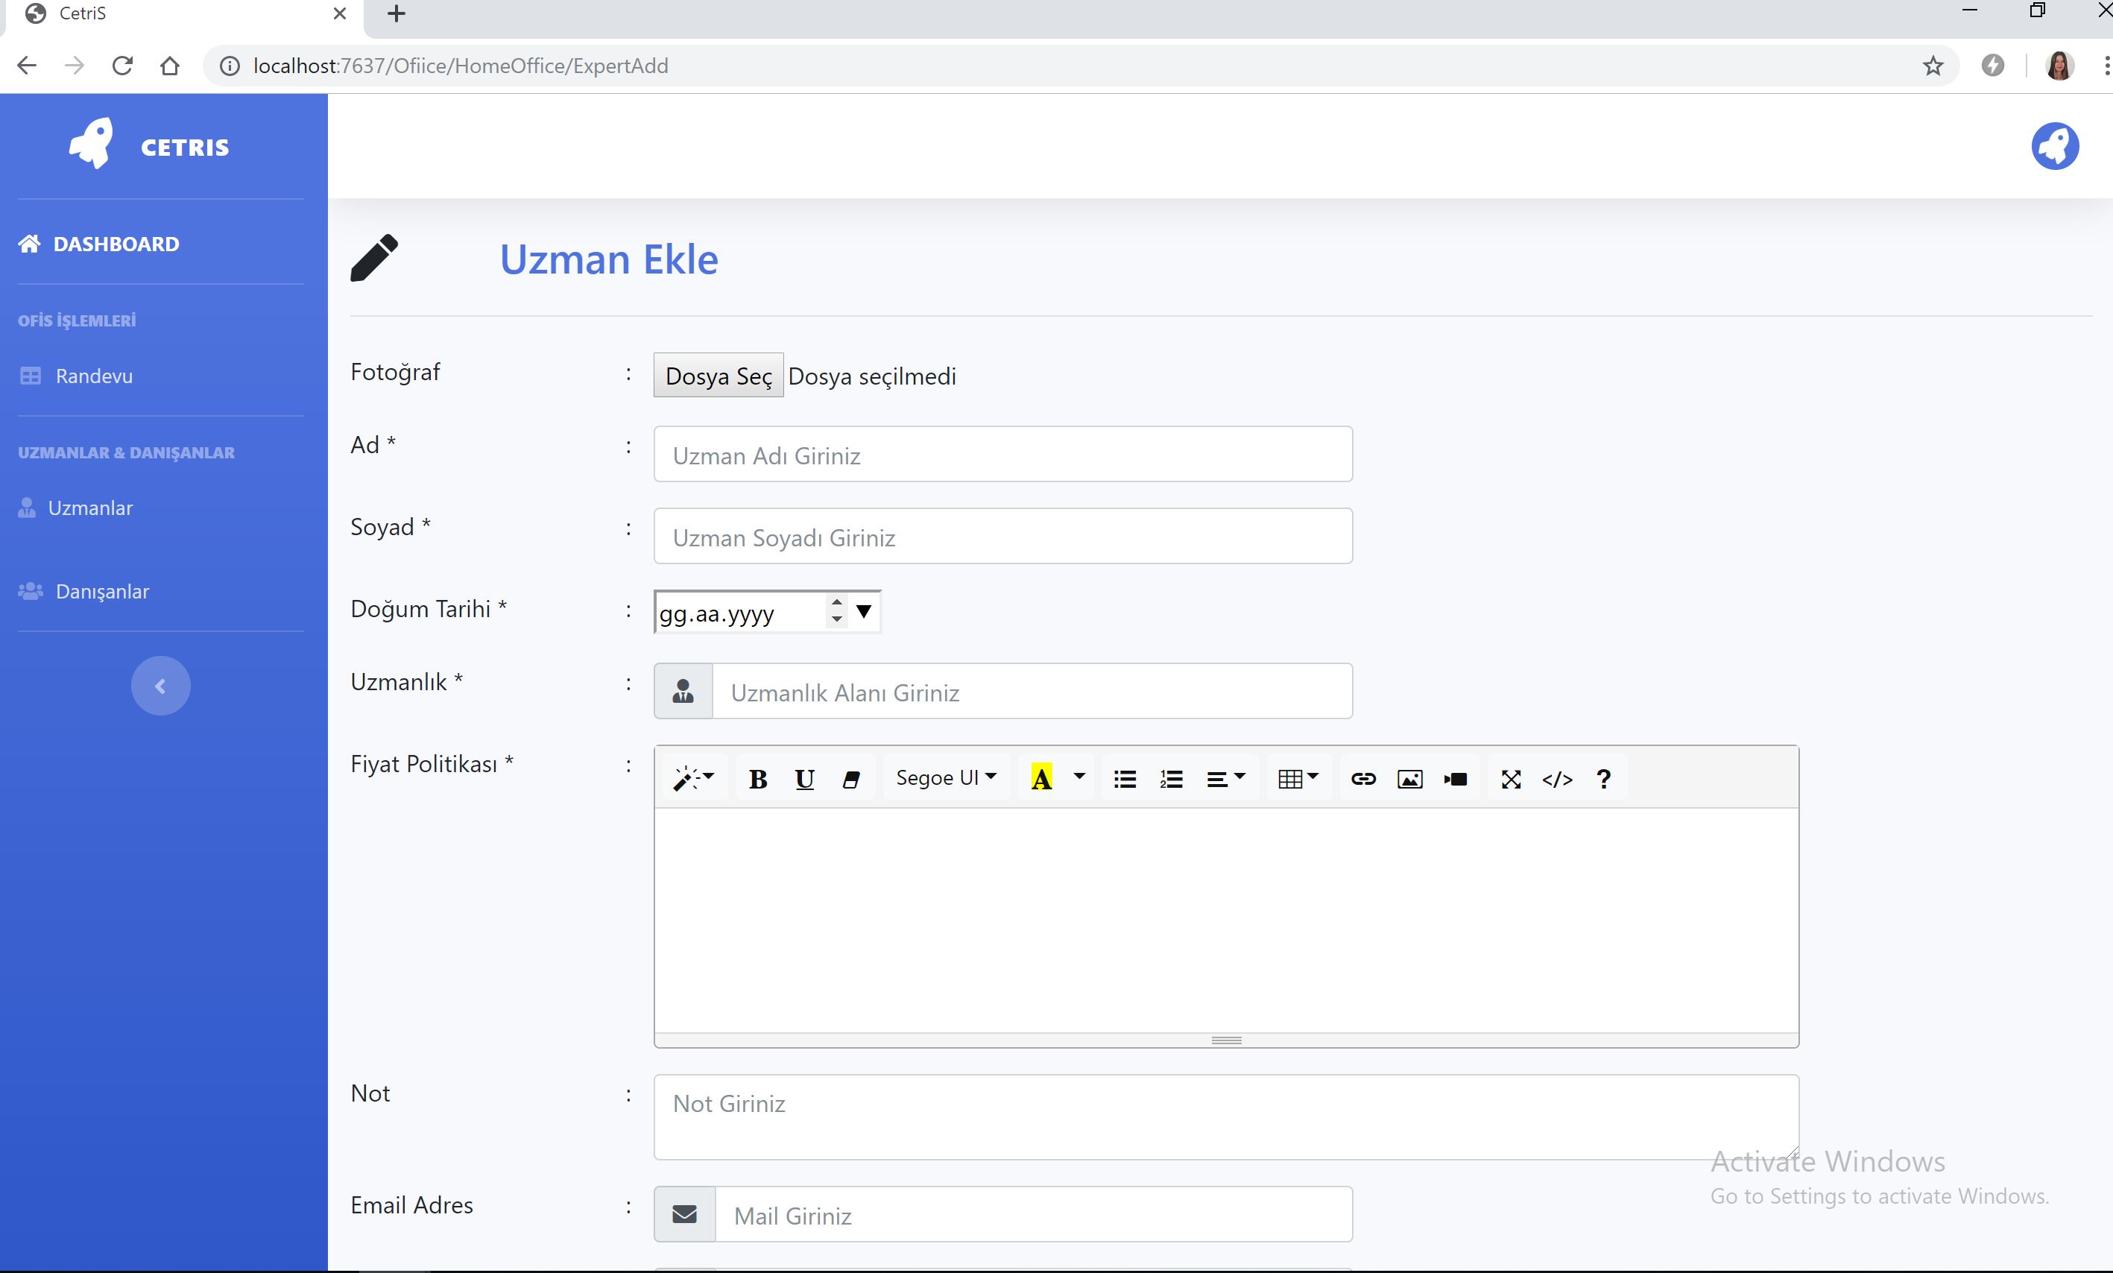Insert a video into the editor
The width and height of the screenshot is (2113, 1273).
[1456, 778]
